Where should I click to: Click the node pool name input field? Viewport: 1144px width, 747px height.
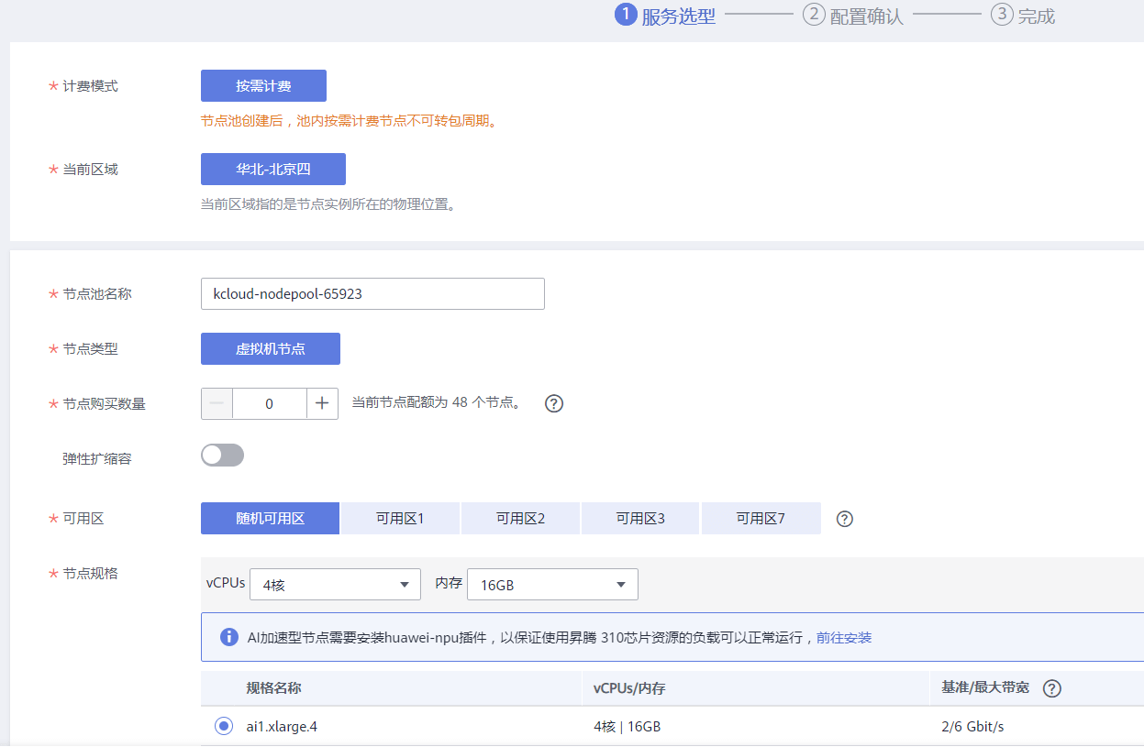pos(372,293)
